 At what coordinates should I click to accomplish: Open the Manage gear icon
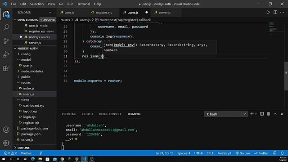pos(6,143)
